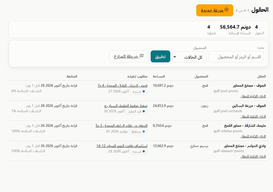This screenshot has width=273, height=192.
Task: Click the المساحة column header
Action: click(159, 76)
